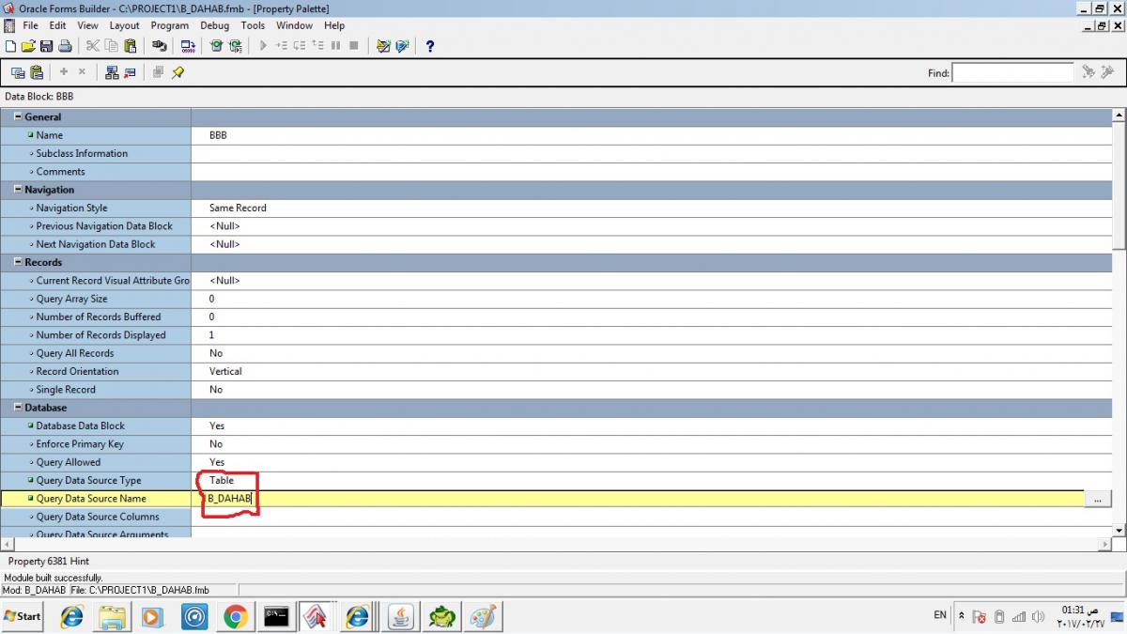Toggle the yellow pin Freeze/Unfreeze icon

[178, 72]
